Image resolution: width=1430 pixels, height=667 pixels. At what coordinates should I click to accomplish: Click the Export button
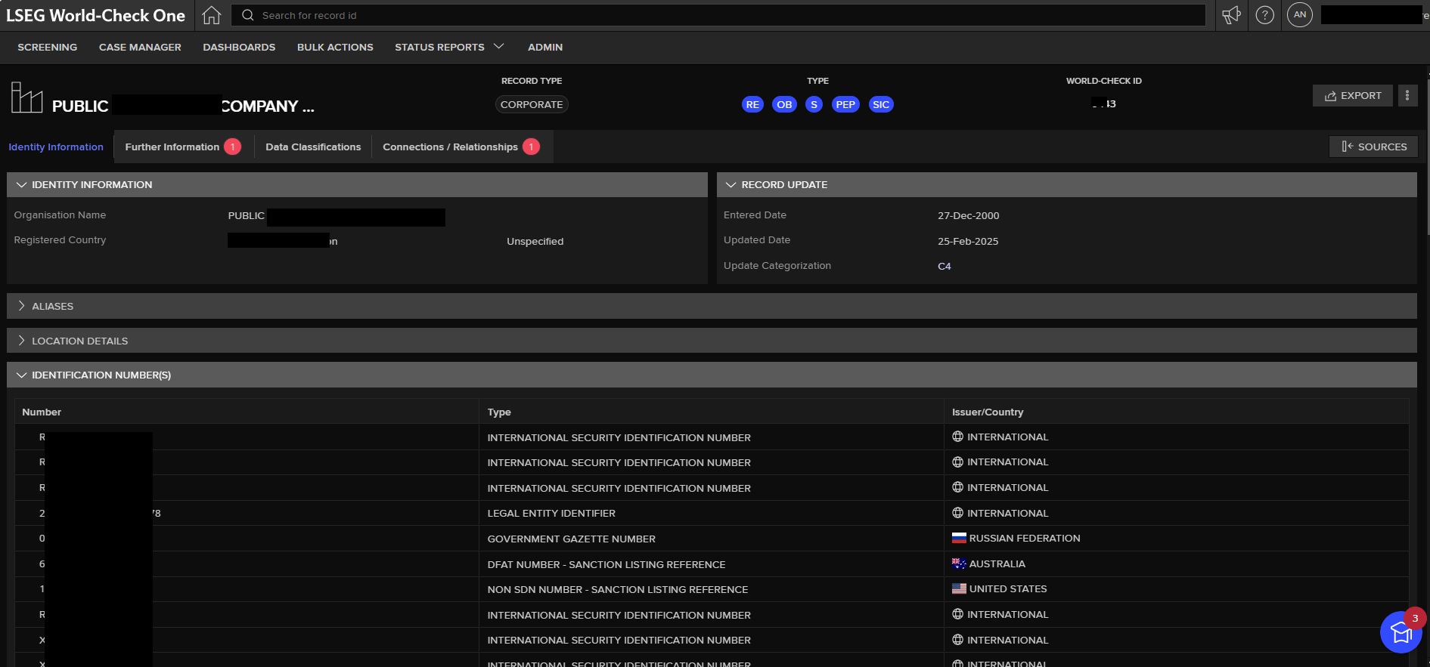tap(1353, 95)
